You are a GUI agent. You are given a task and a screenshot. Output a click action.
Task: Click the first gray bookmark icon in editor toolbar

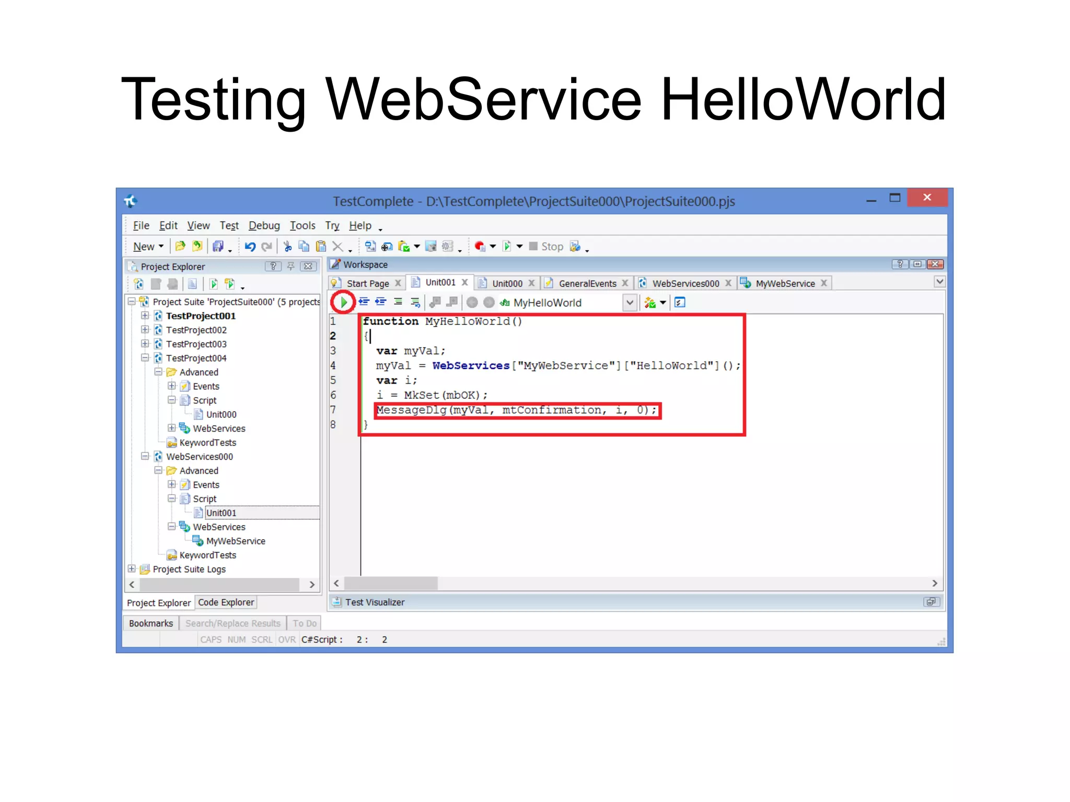pyautogui.click(x=435, y=302)
